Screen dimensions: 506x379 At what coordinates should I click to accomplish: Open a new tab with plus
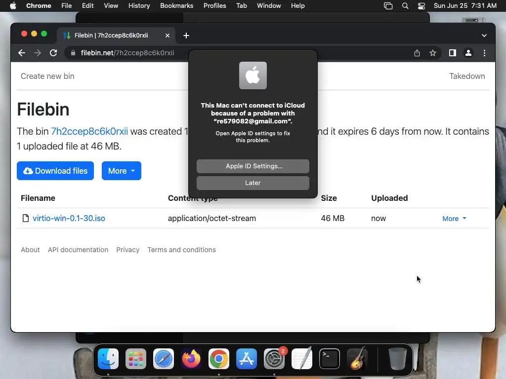(x=186, y=36)
